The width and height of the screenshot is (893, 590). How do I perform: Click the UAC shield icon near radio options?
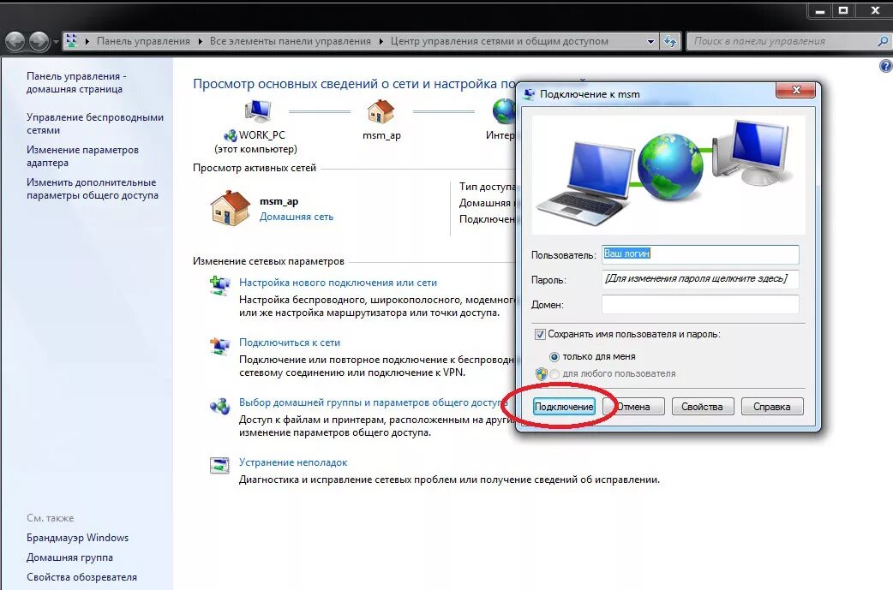541,374
